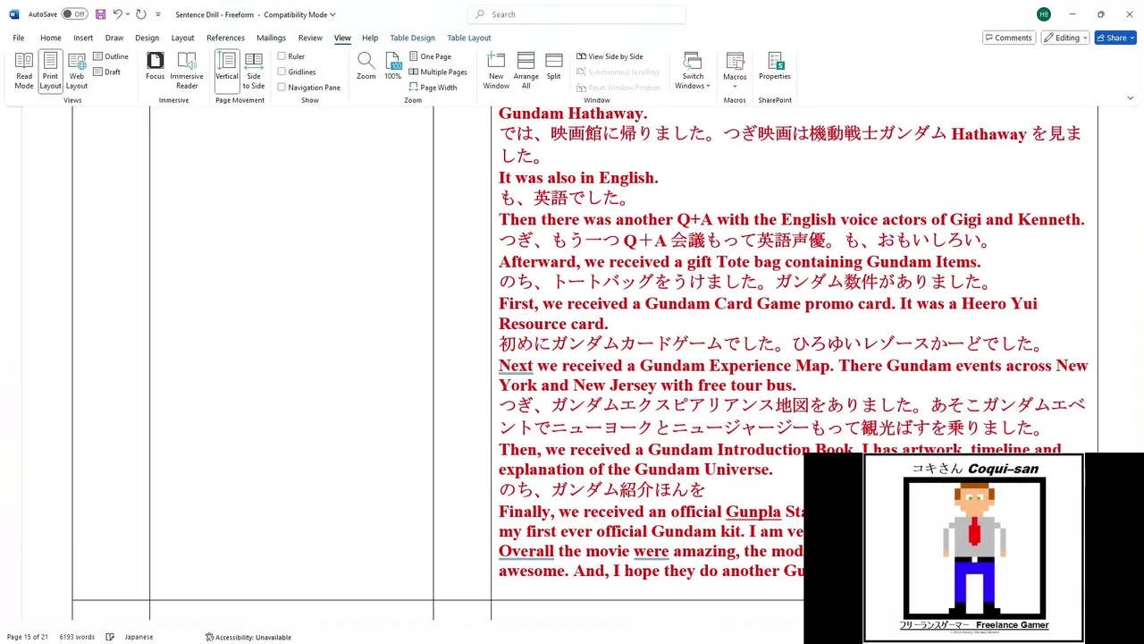Viewport: 1144px width, 644px height.
Task: Switch to the Mailings tab
Action: coord(271,38)
